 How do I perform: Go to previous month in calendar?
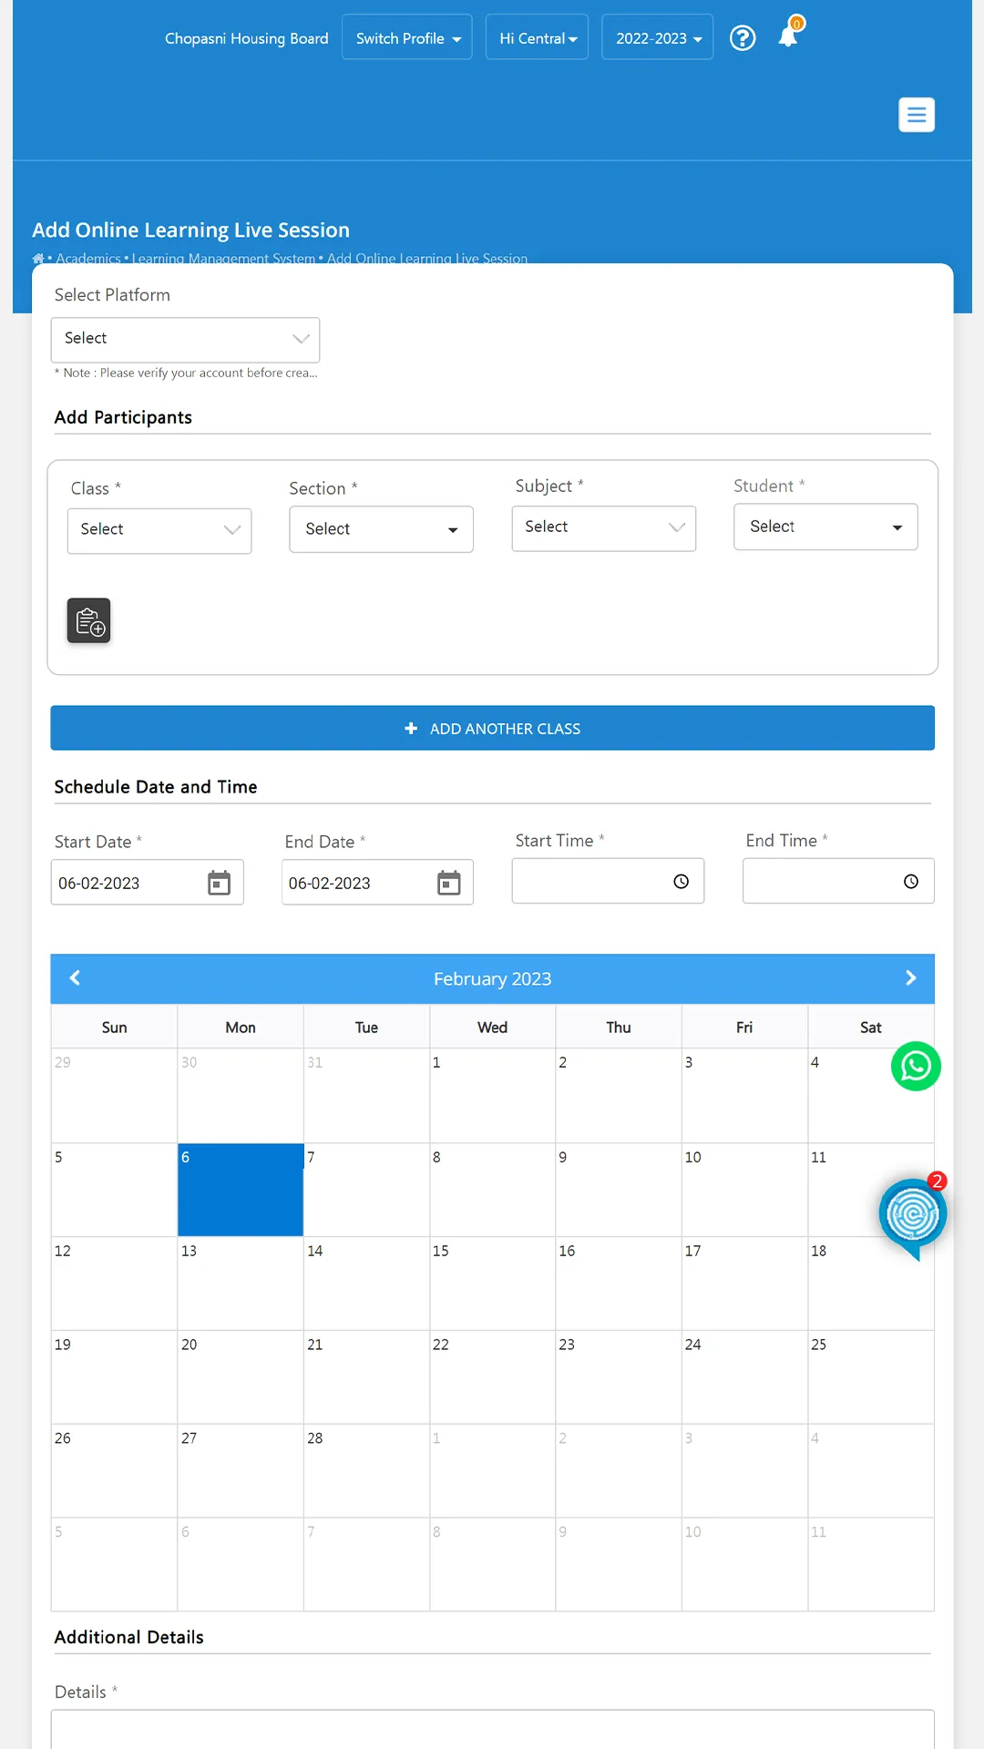tap(75, 977)
